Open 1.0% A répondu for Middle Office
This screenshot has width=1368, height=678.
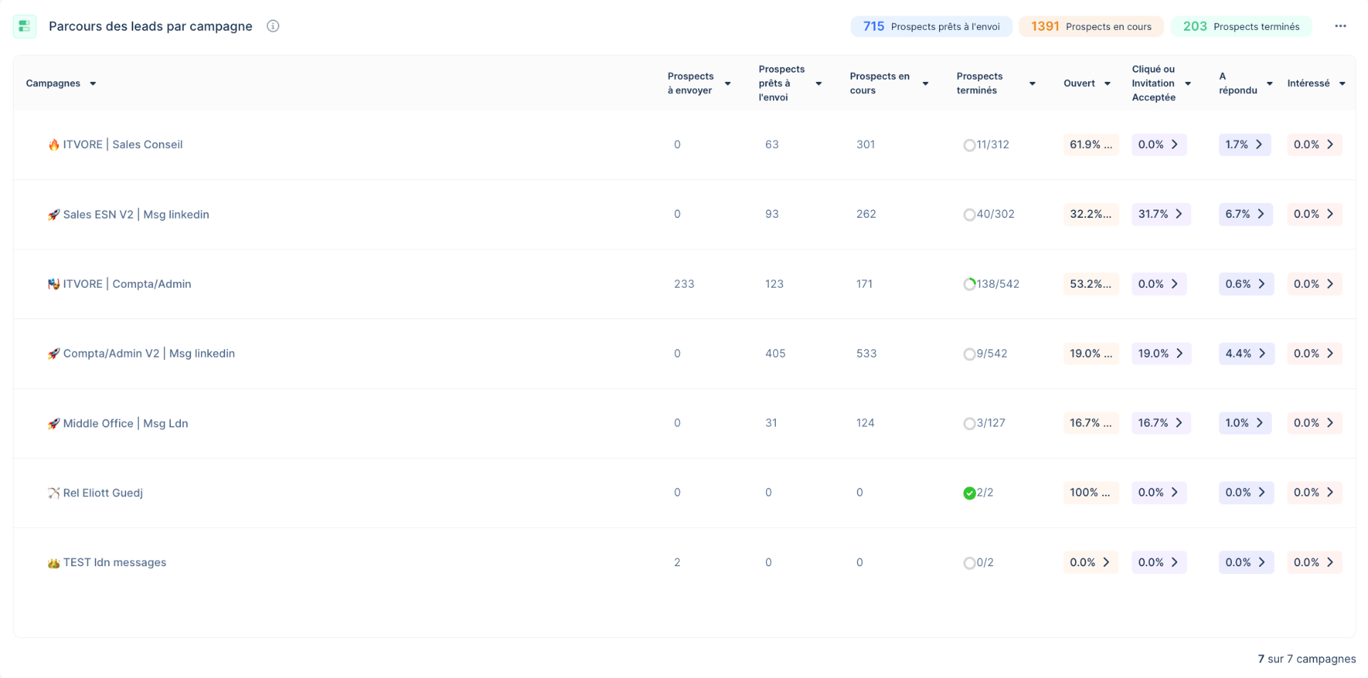tap(1245, 423)
